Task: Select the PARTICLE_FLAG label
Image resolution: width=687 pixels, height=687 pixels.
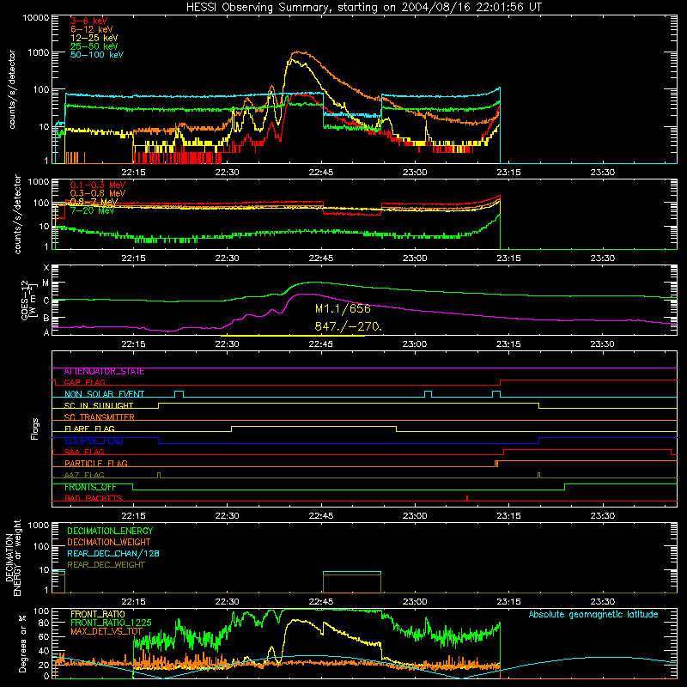Action: 96,464
